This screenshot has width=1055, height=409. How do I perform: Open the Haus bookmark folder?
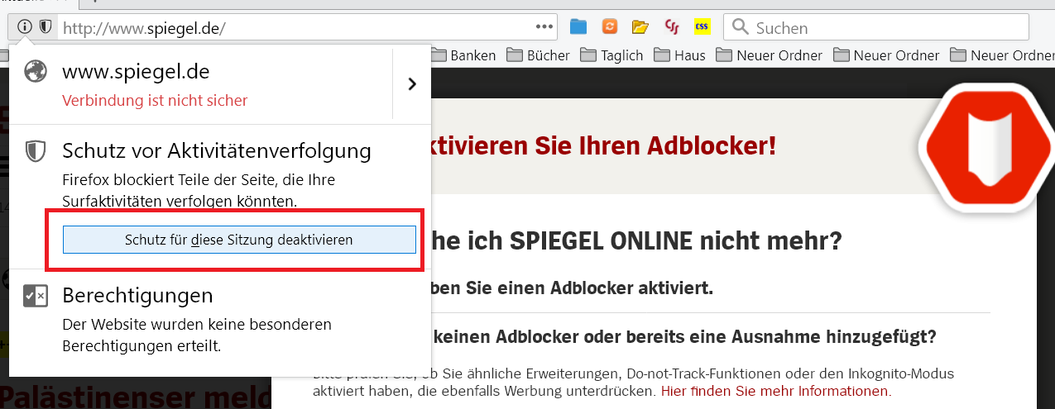pyautogui.click(x=679, y=55)
